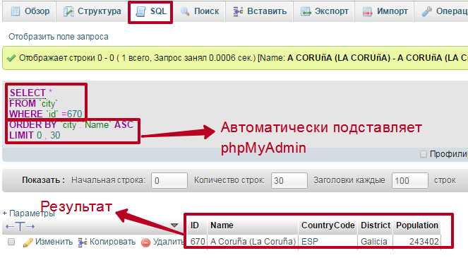Click the ORDER BY query line

click(x=71, y=124)
